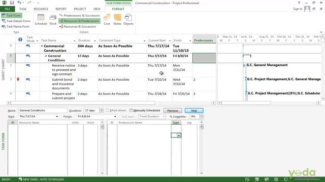Screen dimensions: 325x182
Task: Click the Undo arrow icon
Action: (19, 3)
